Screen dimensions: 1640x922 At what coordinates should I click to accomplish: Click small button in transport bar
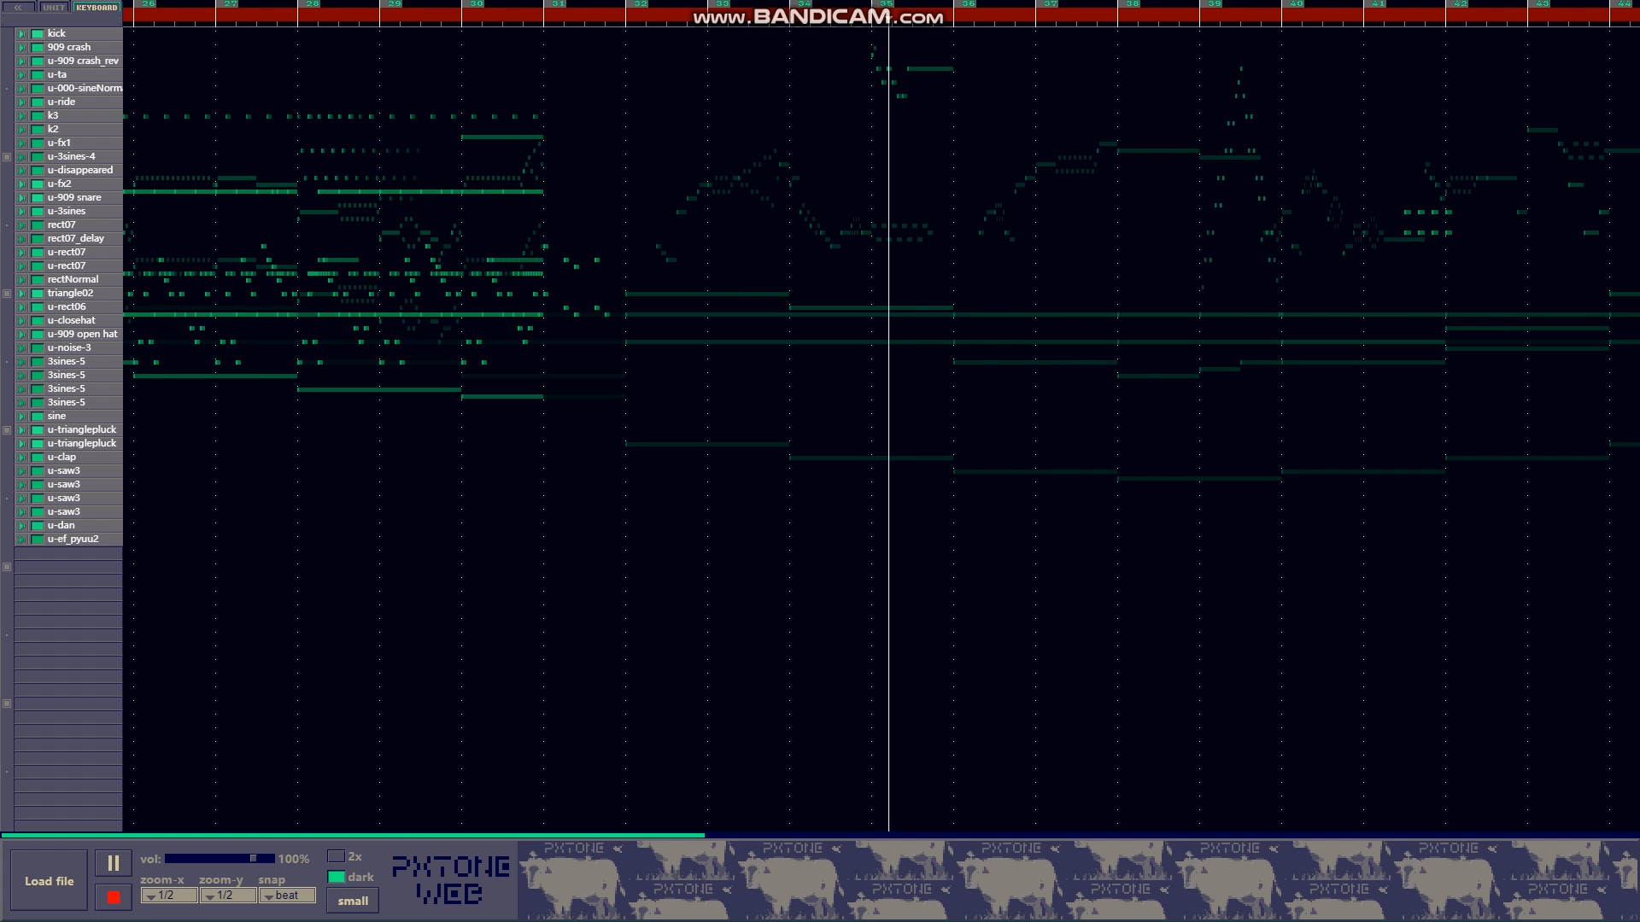tap(353, 900)
